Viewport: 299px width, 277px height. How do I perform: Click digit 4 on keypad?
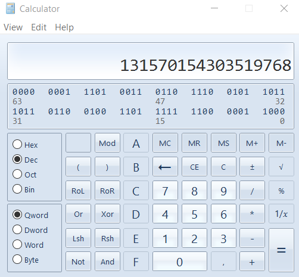coord(165,214)
